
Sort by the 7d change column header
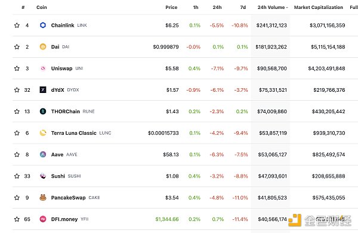tap(243, 7)
